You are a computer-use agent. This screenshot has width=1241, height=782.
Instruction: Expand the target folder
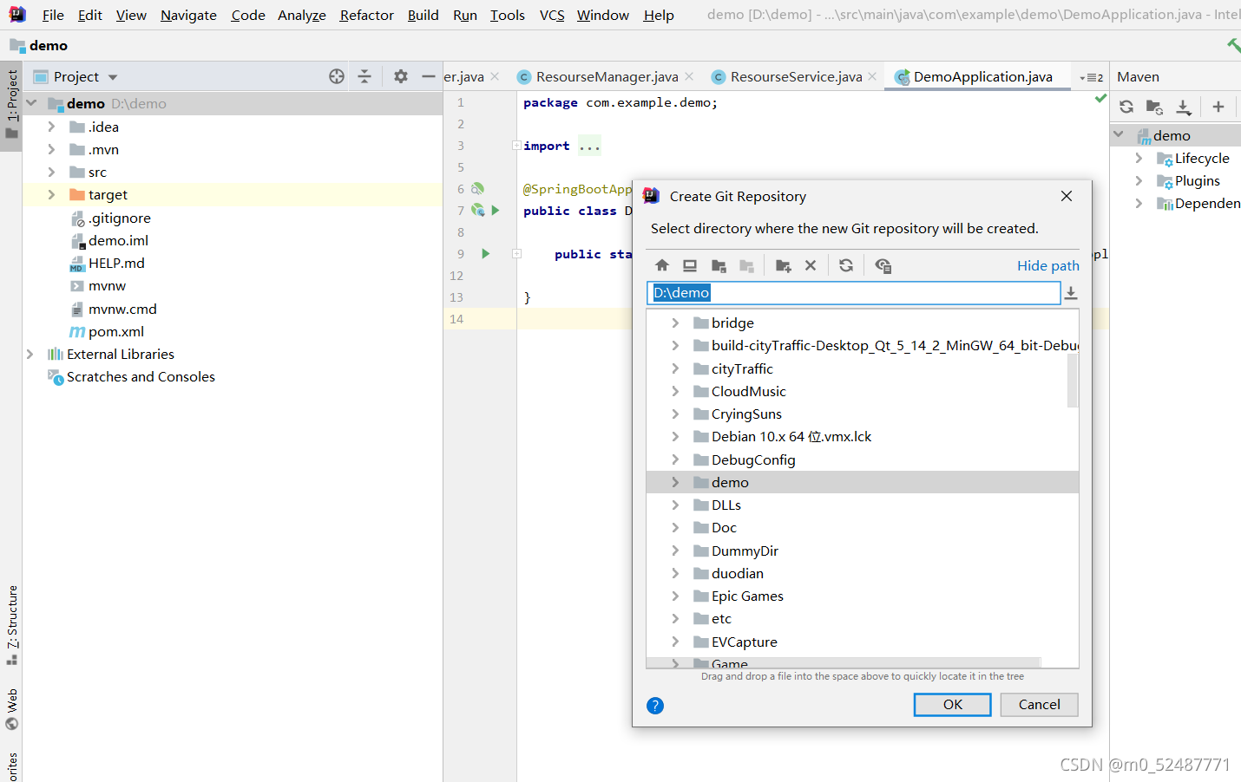(x=51, y=194)
